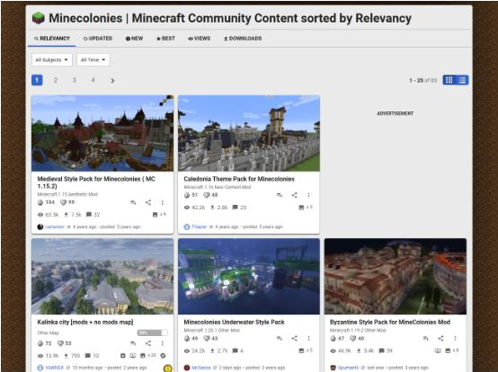
Task: Open Kalinka city mods map title
Action: pyautogui.click(x=85, y=323)
